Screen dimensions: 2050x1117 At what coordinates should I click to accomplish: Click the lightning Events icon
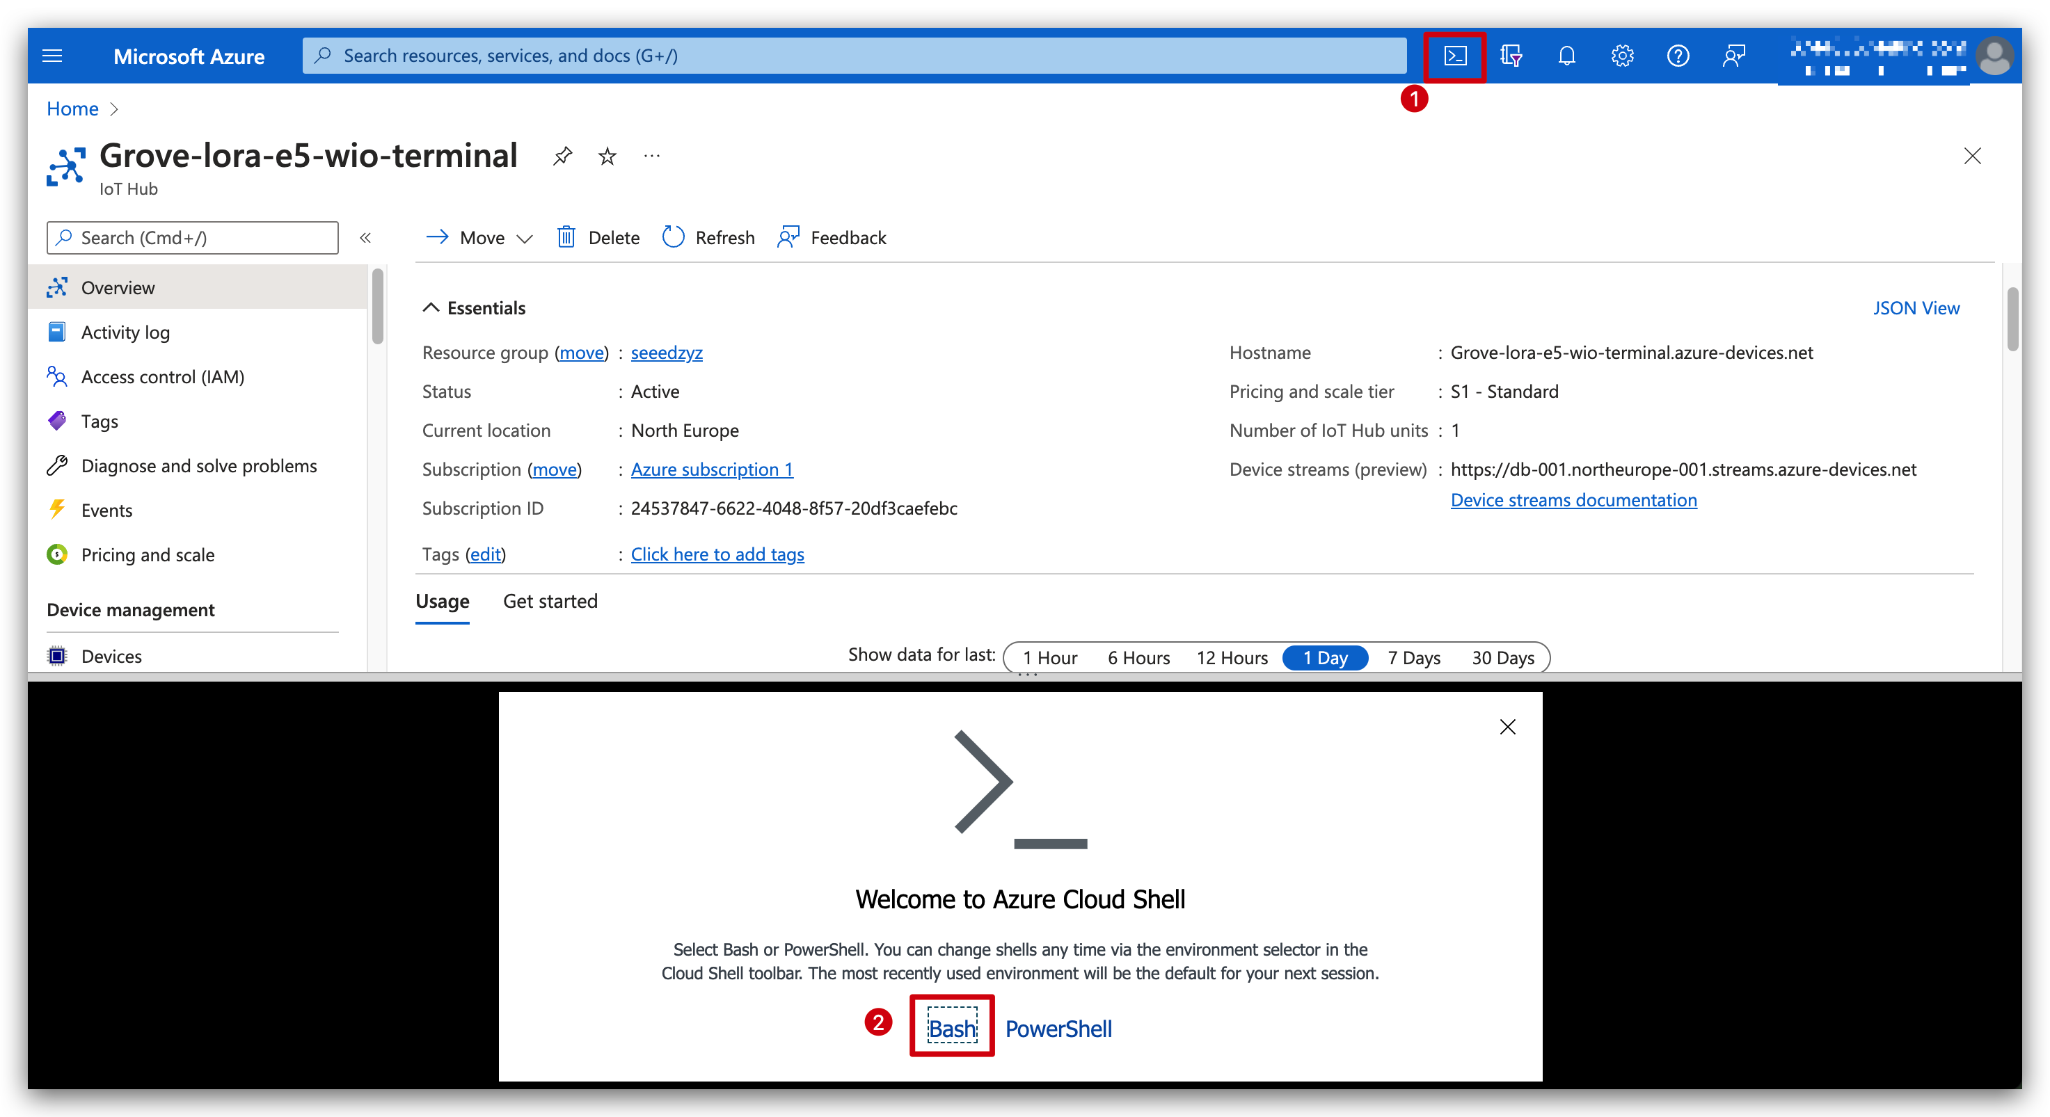(x=57, y=510)
